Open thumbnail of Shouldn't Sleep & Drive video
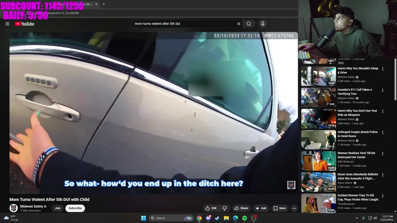397x223 pixels. 319,76
